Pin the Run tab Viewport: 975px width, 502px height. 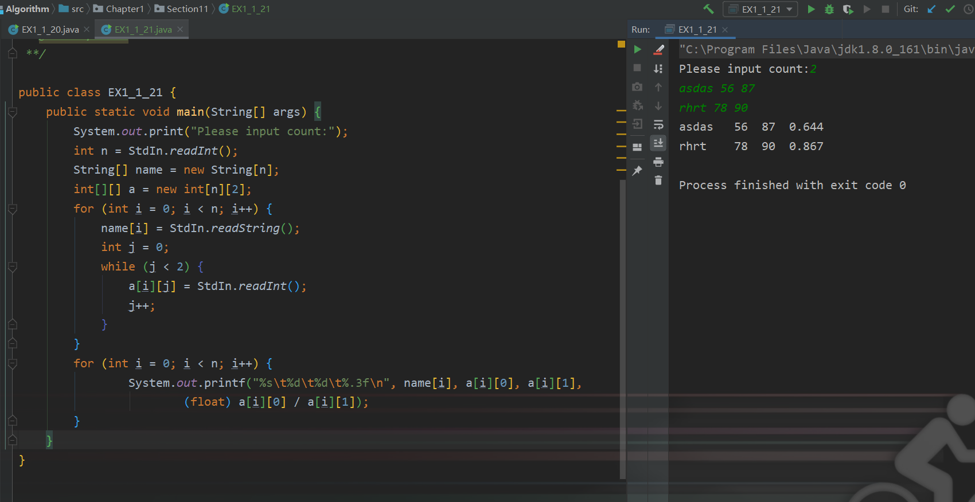[x=637, y=170]
